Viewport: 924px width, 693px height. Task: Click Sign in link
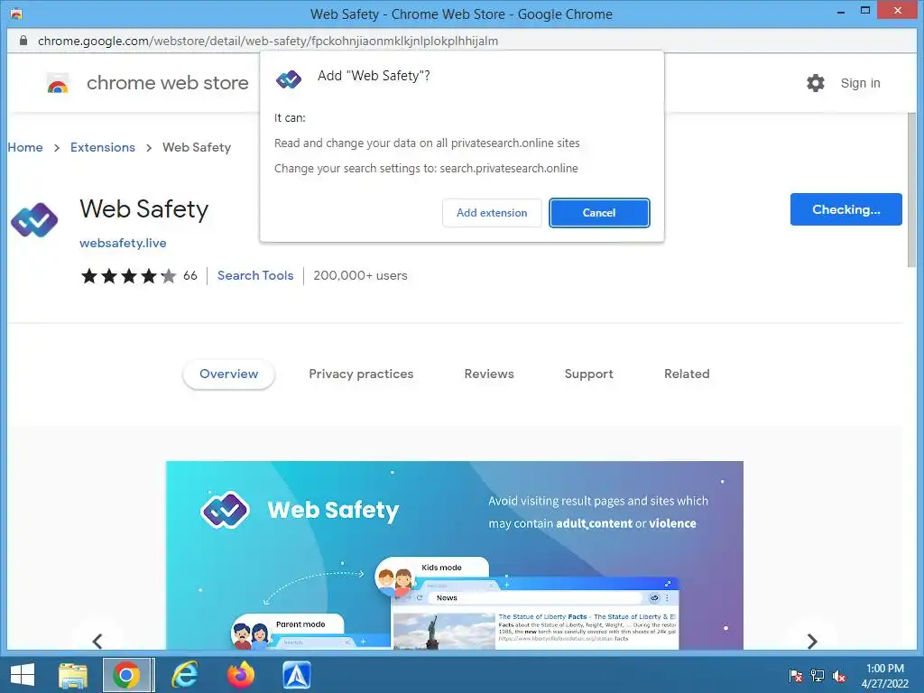[860, 83]
